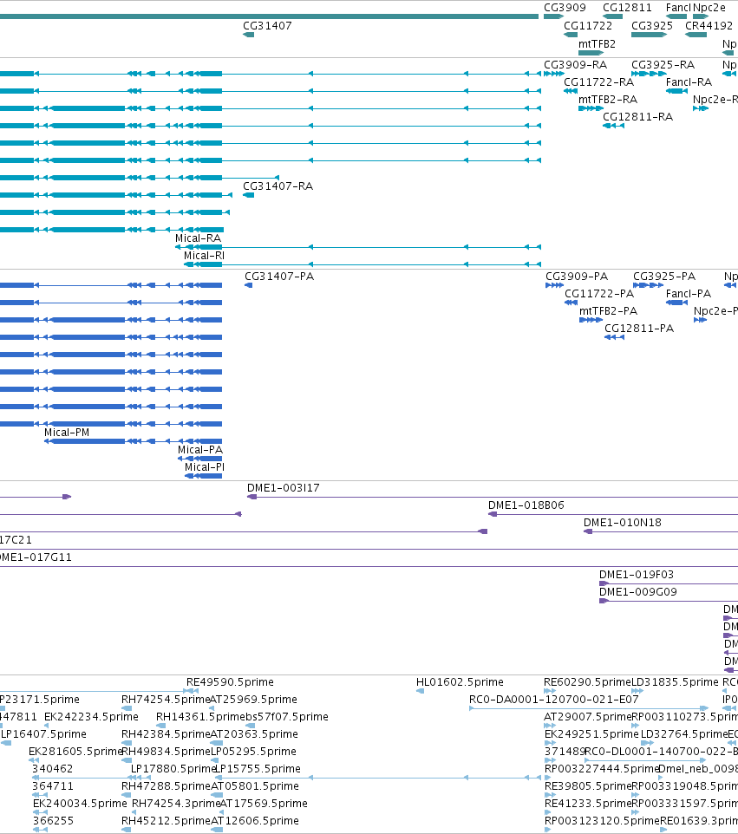Click the HL01602.5prime EST label
738x834 pixels.
pos(460,682)
